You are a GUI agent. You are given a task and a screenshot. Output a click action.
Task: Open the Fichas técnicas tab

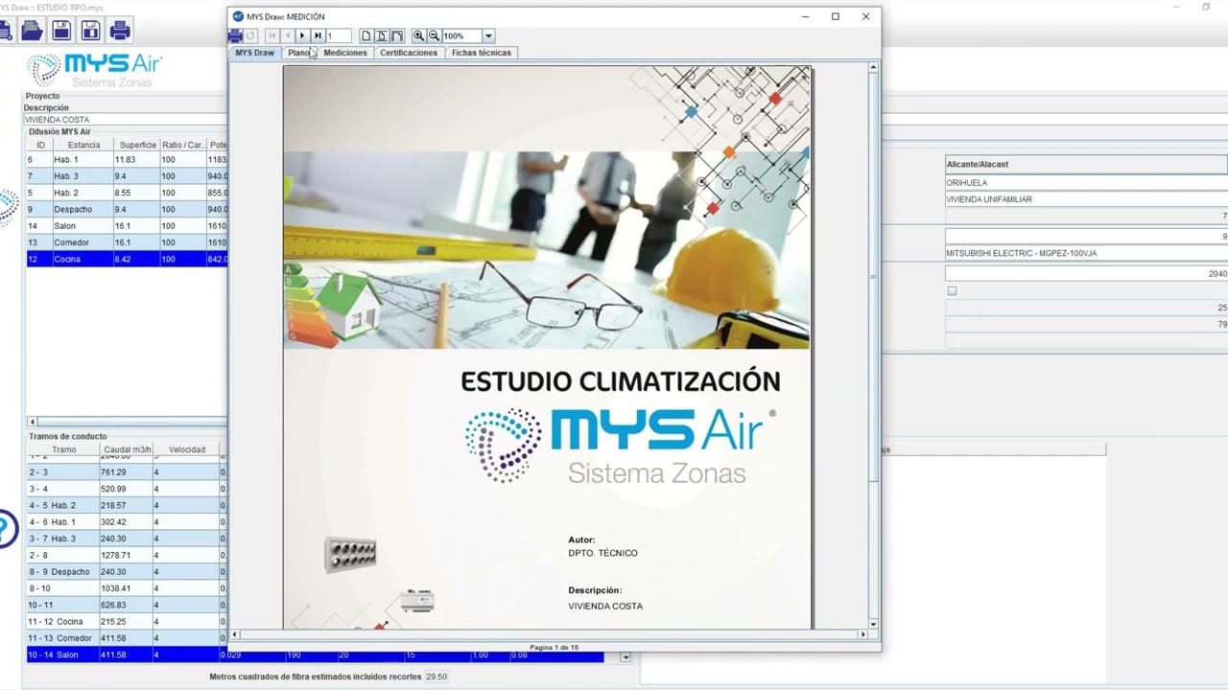tap(482, 53)
